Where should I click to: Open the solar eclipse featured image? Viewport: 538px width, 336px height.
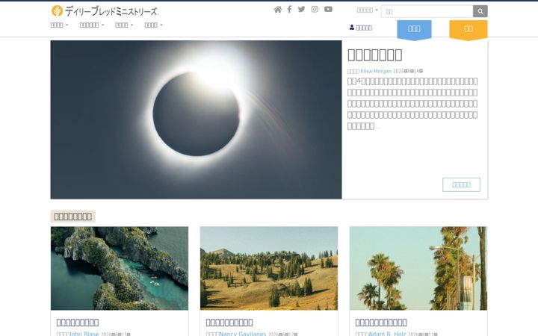point(196,119)
